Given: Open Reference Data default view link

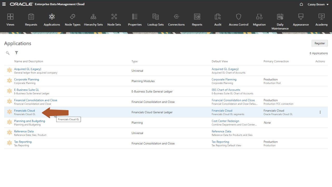Looking at the screenshot, I should tap(221, 131).
